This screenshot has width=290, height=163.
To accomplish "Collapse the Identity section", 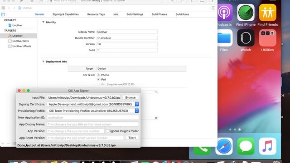I will point(43,22).
